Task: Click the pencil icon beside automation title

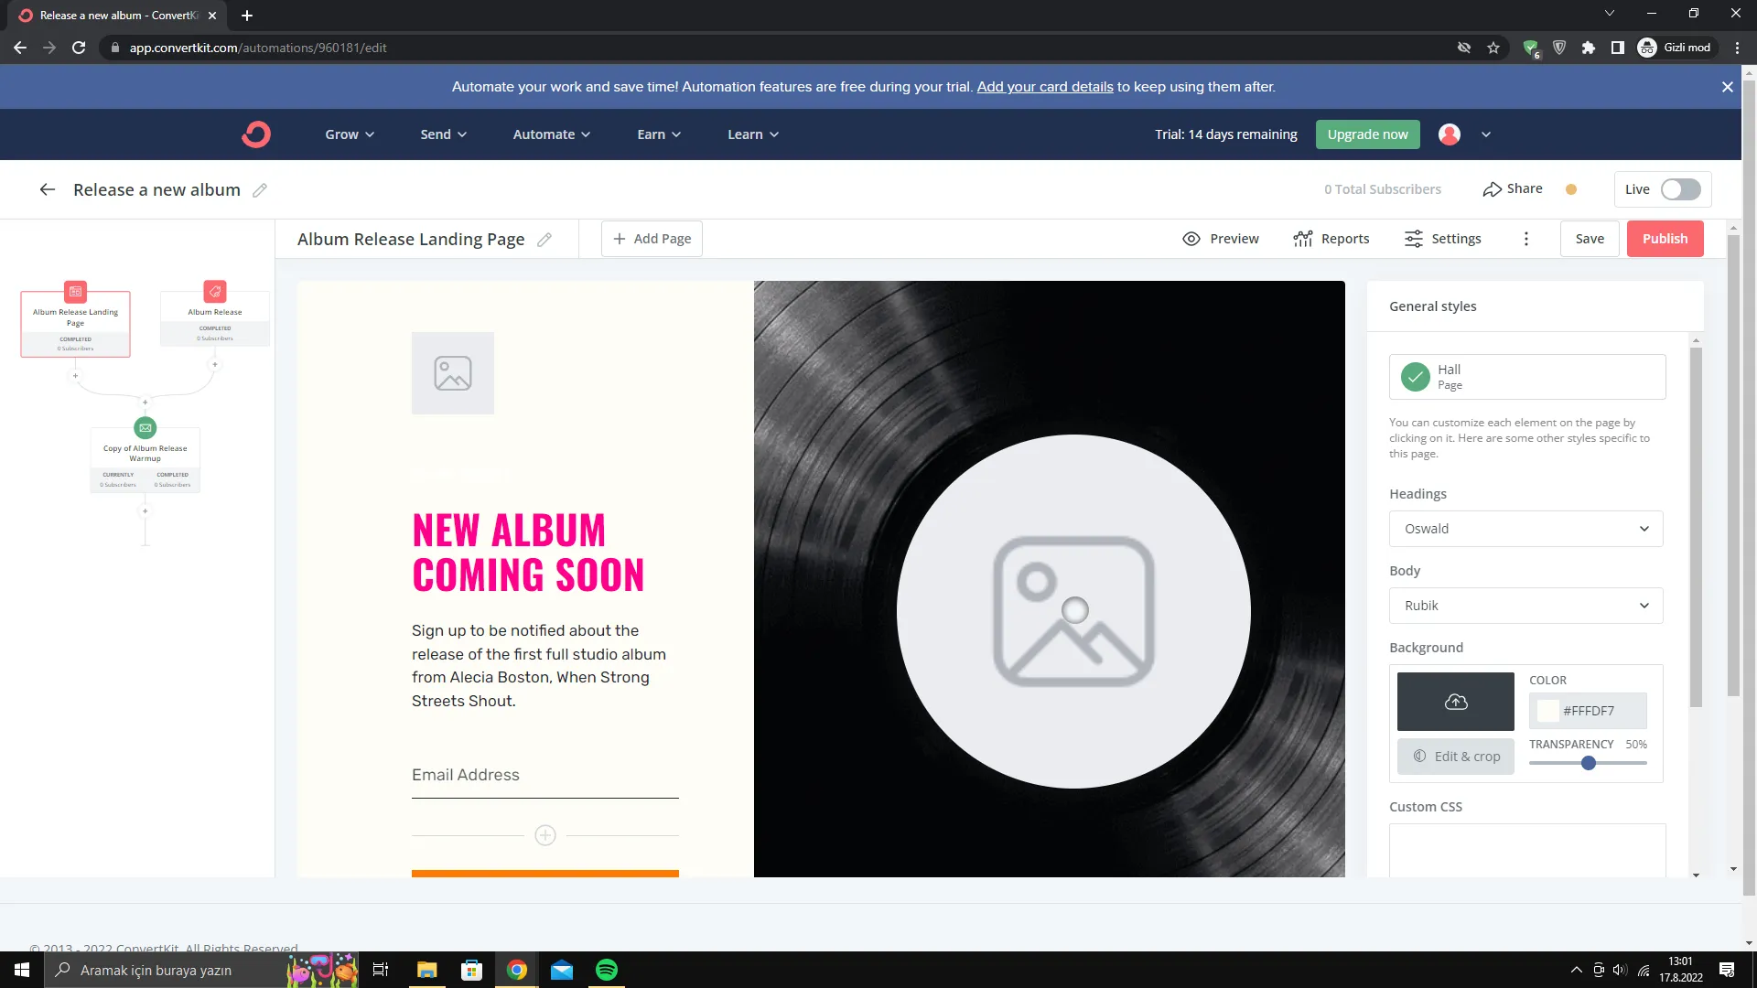Action: [260, 190]
